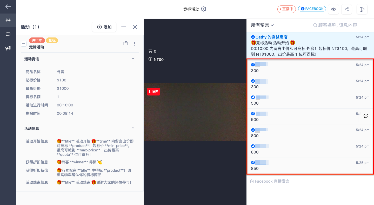Click the red LIVE badge on video
The height and width of the screenshot is (205, 374).
click(x=153, y=92)
